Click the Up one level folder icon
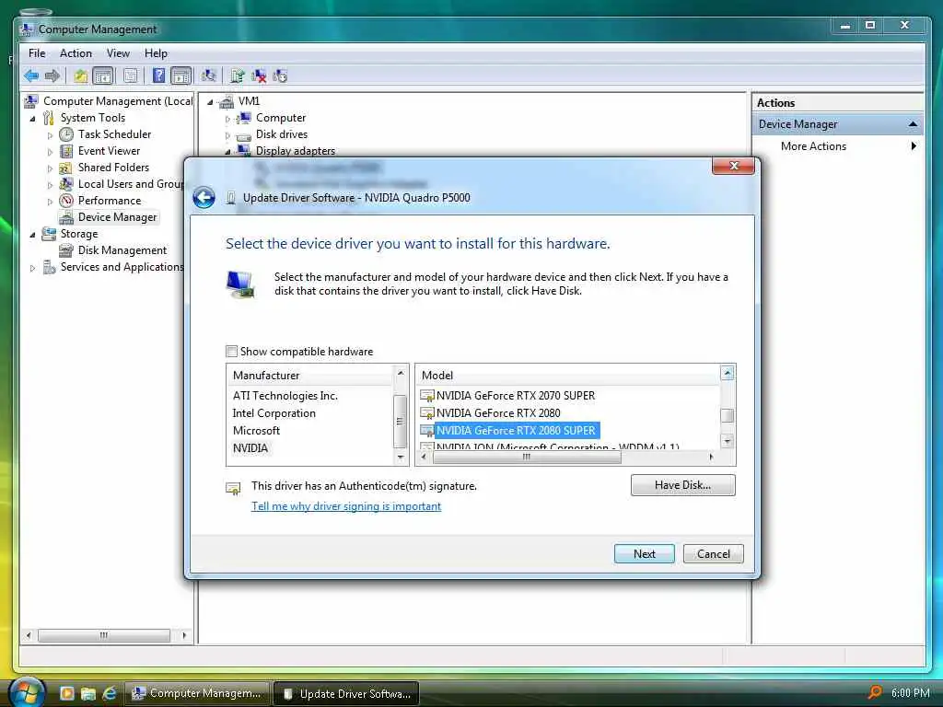 point(81,75)
